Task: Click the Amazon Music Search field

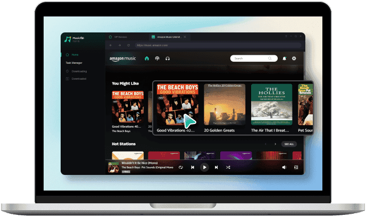Action: point(254,58)
